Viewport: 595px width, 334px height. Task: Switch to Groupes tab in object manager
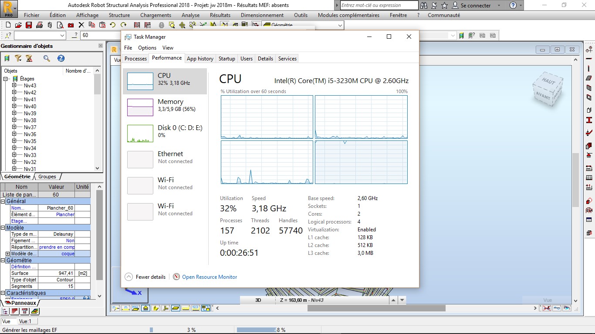point(47,177)
